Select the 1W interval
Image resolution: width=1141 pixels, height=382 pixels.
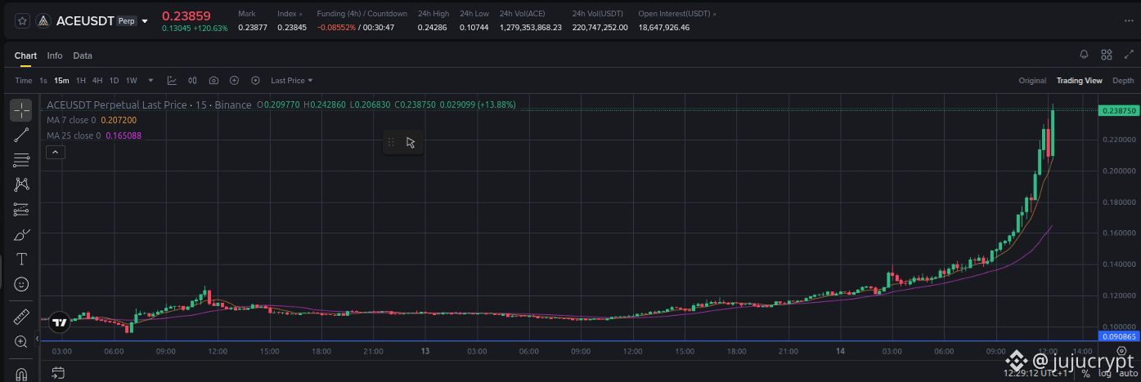[132, 81]
